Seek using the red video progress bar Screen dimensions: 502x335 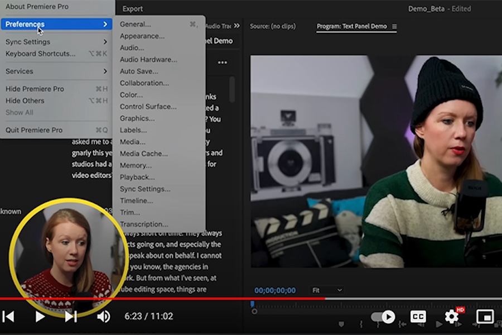163,299
